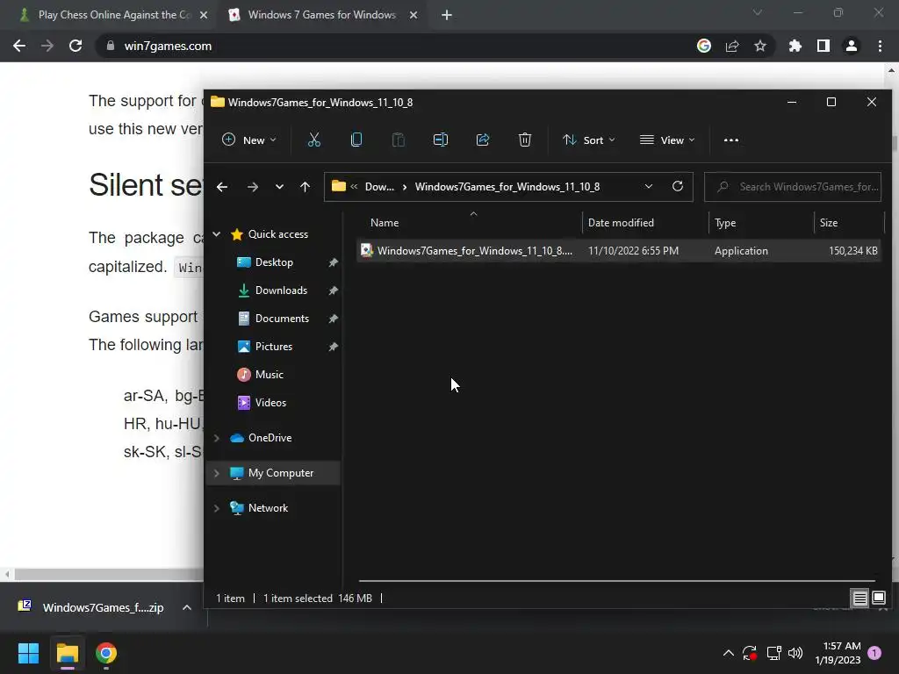Screen dimensions: 899x674
Task: Click the Paste clipboard icon in Explorer toolbar
Action: 399,140
